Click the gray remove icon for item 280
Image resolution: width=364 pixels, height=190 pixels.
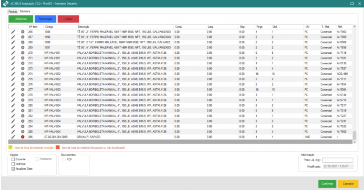click(x=22, y=105)
